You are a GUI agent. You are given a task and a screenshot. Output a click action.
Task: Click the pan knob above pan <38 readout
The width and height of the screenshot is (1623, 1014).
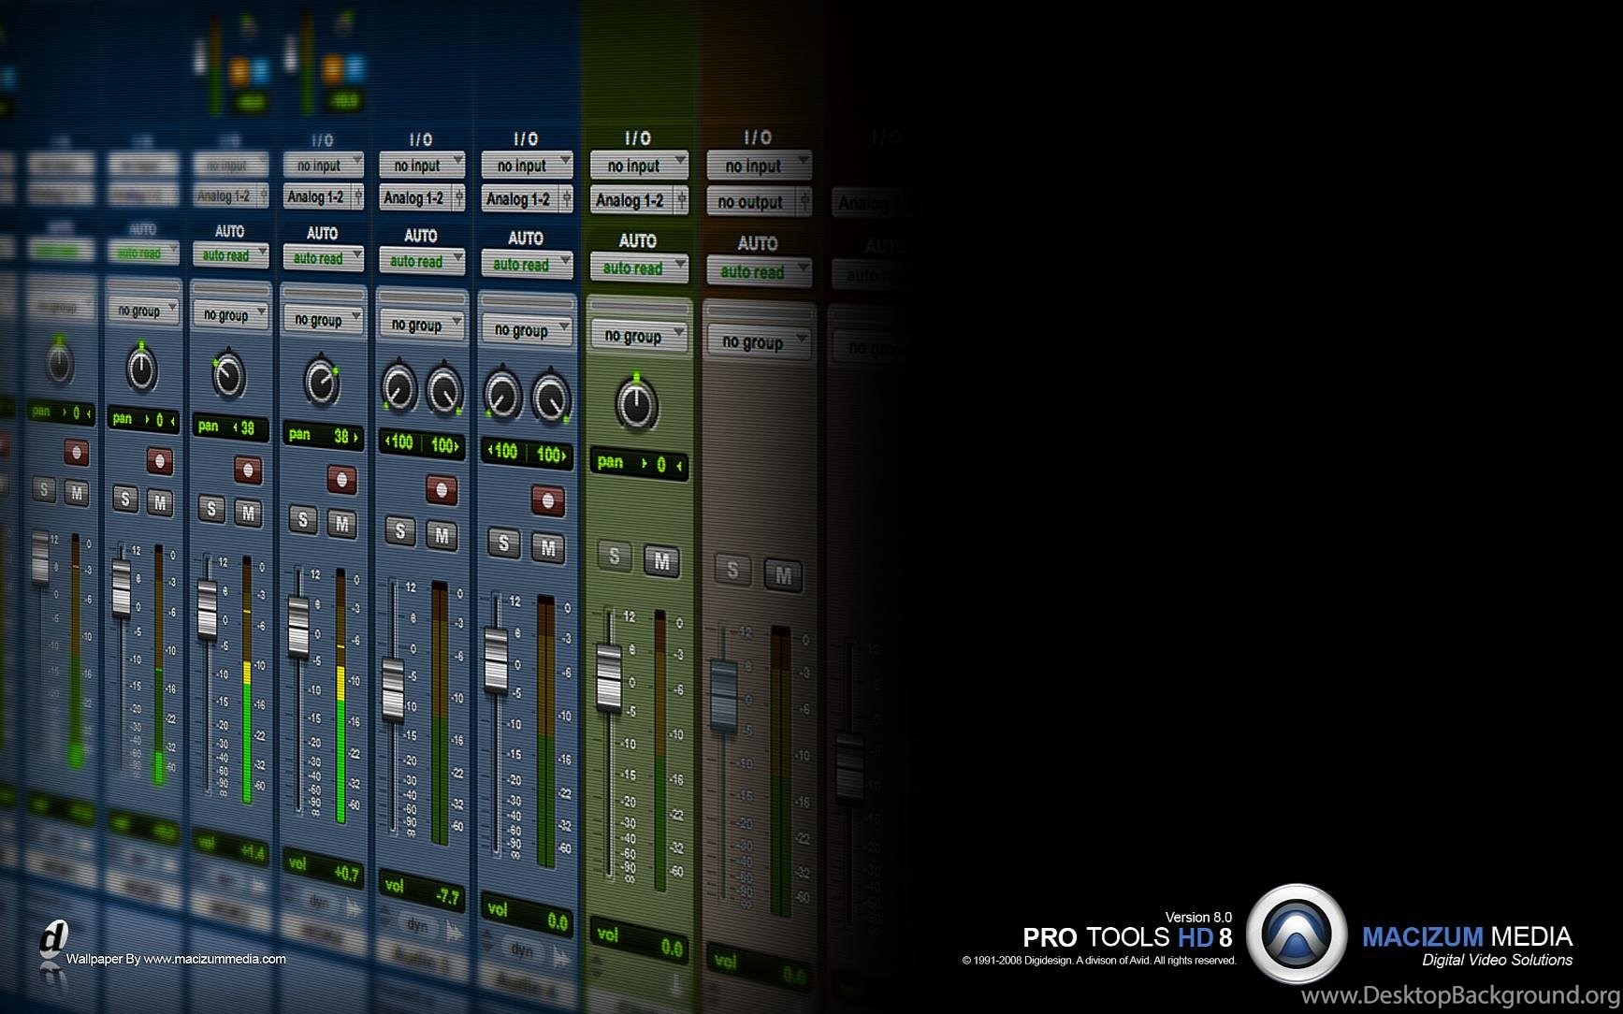(x=228, y=375)
